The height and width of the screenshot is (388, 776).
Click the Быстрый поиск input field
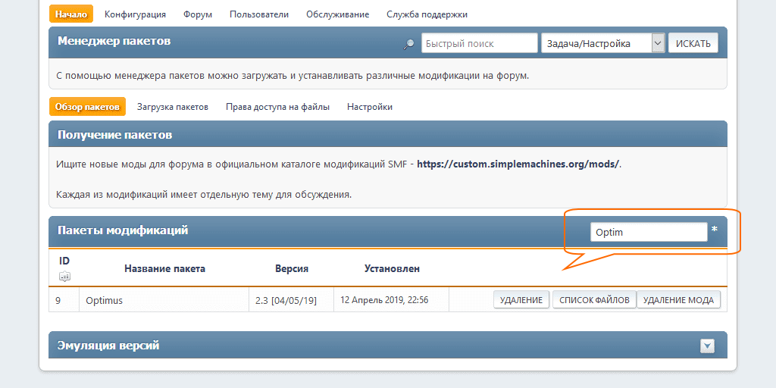(479, 43)
